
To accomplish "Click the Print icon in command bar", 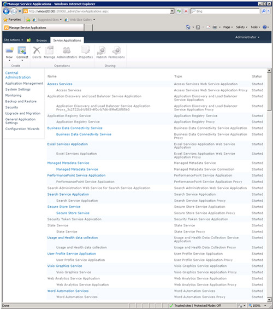I will [215, 27].
